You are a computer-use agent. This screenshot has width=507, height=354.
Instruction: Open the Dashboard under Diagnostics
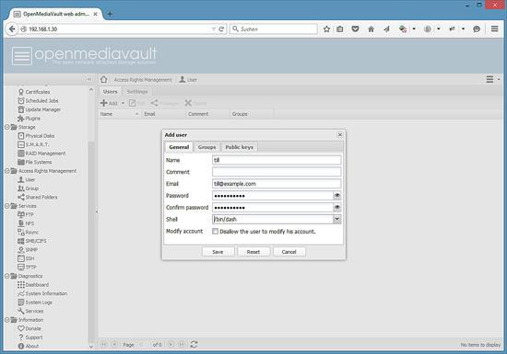33,285
